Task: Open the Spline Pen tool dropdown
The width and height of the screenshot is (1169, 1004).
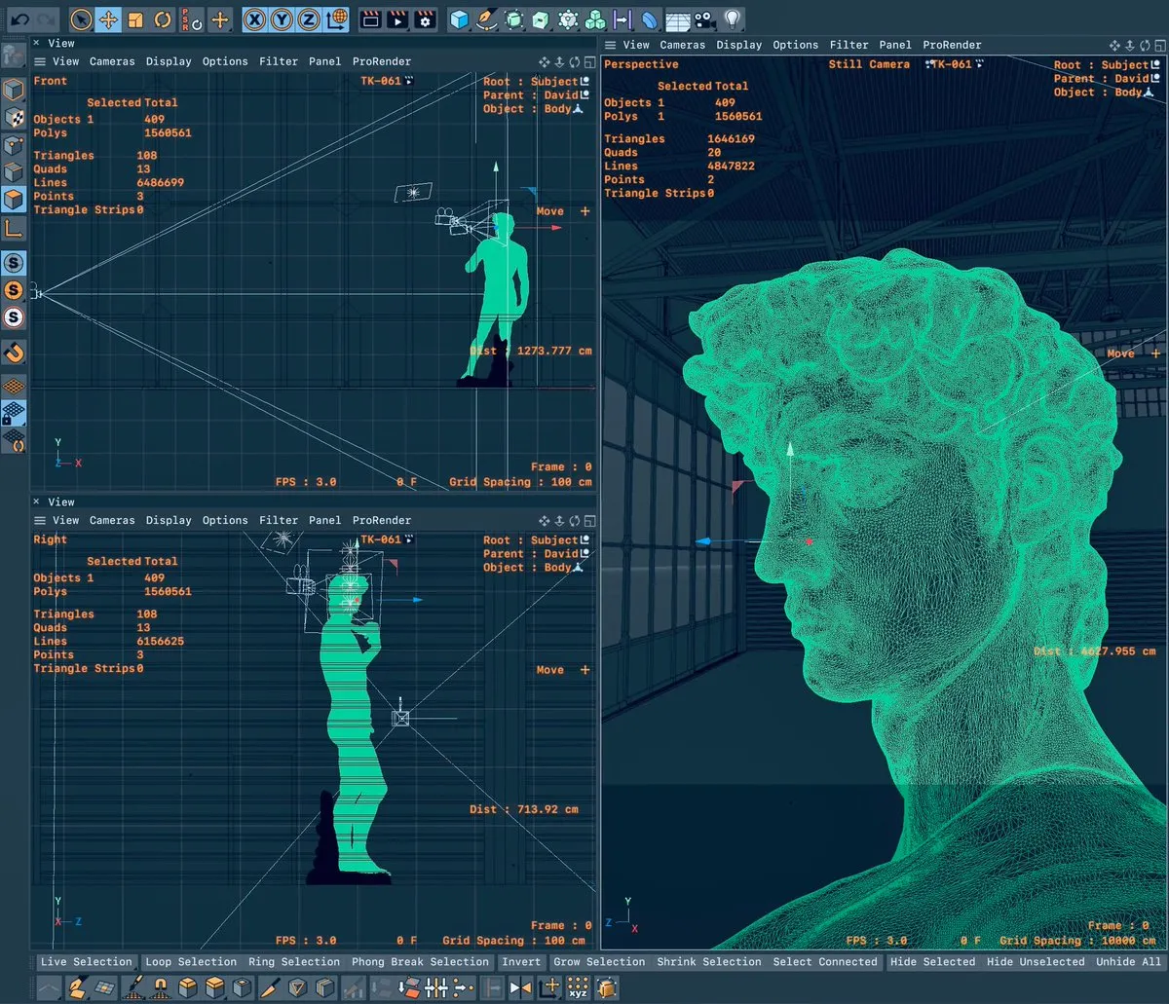Action: pos(487,19)
